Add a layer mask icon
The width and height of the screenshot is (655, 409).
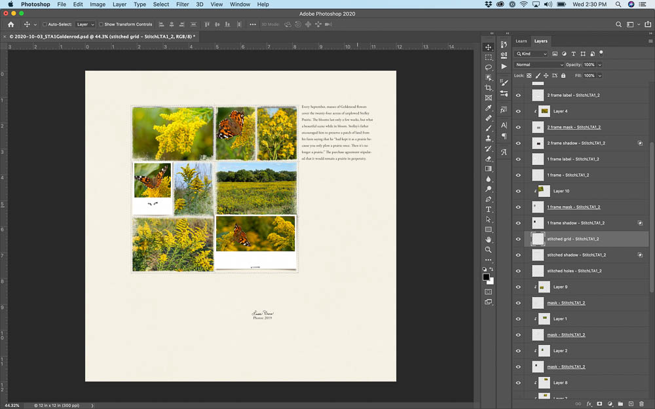(x=599, y=404)
